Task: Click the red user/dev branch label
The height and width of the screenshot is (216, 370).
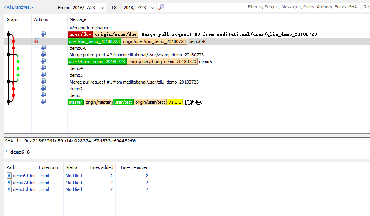Action: [81, 35]
